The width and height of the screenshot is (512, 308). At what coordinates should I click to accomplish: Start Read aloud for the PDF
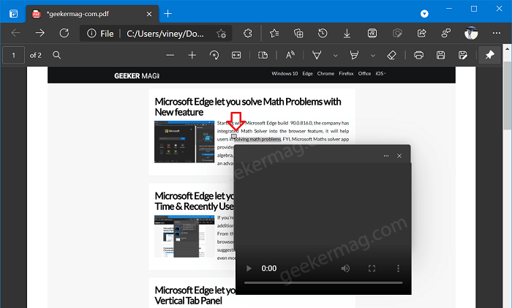(x=290, y=55)
